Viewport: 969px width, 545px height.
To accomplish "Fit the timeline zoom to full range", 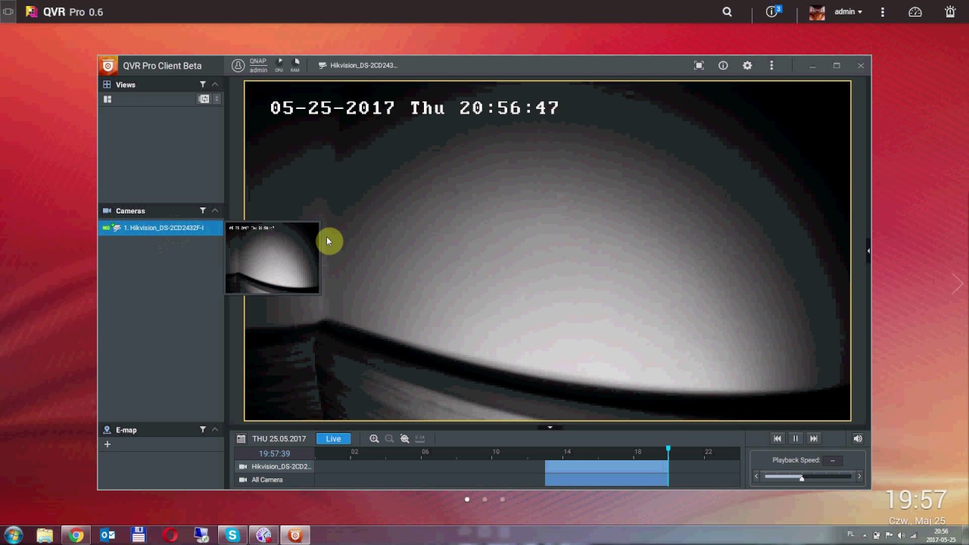I will coord(404,438).
